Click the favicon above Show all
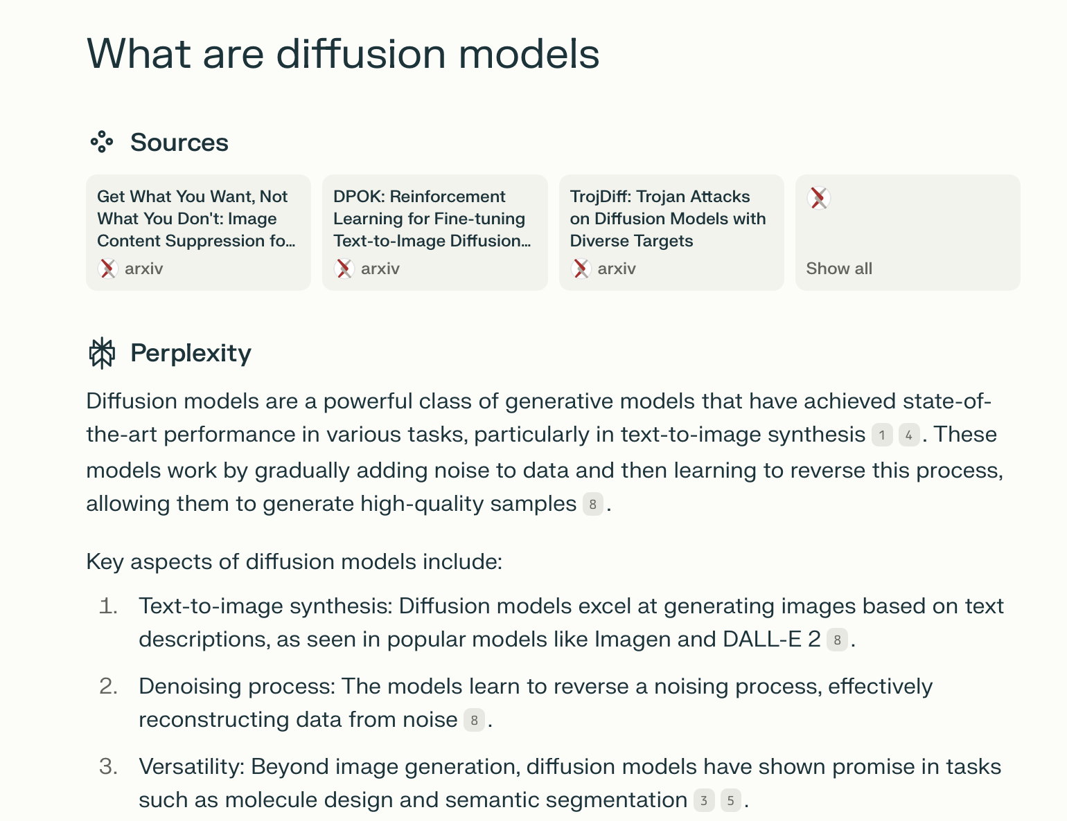Viewport: 1067px width, 821px height. (x=818, y=198)
